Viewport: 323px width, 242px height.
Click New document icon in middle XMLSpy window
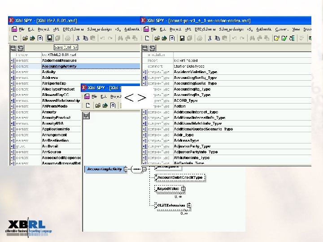tap(88, 106)
